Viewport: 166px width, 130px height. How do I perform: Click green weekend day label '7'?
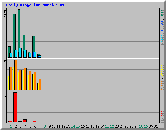point(40,126)
